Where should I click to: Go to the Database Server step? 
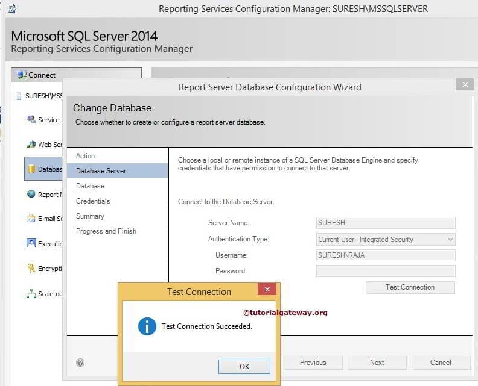pyautogui.click(x=101, y=171)
